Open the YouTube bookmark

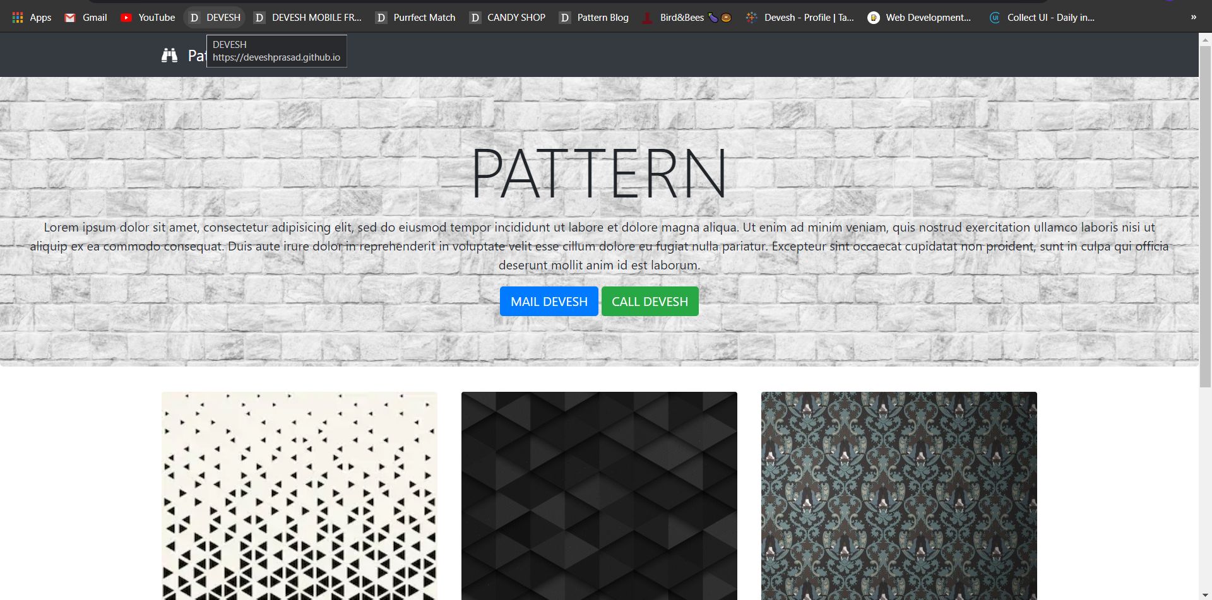coord(148,18)
